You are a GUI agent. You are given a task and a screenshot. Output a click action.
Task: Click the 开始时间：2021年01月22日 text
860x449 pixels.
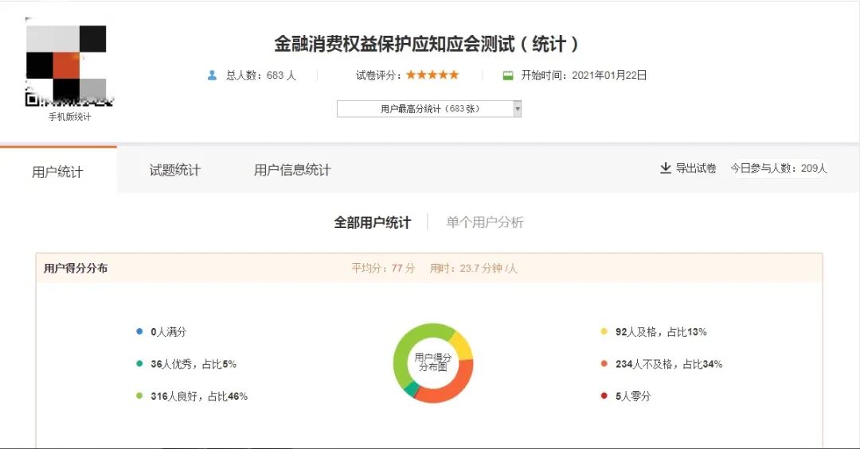584,75
